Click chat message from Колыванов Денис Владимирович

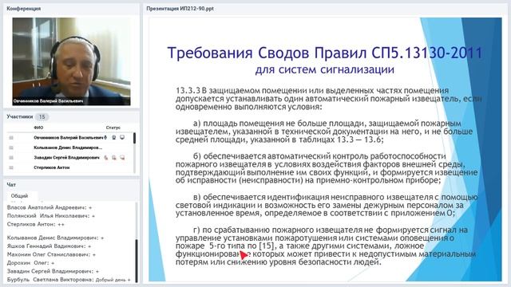point(55,238)
